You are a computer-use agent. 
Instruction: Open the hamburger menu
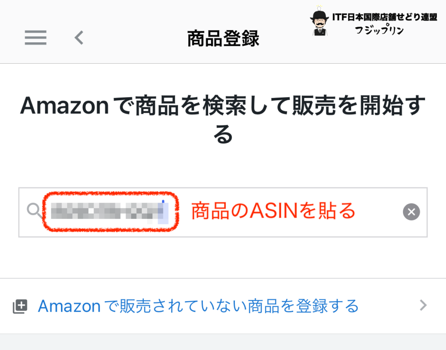pyautogui.click(x=36, y=37)
